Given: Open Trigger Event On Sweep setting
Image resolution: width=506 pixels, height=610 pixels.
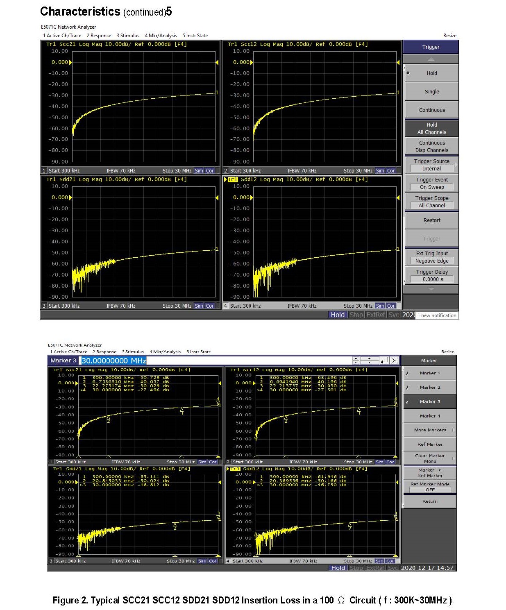Looking at the screenshot, I should (x=431, y=184).
